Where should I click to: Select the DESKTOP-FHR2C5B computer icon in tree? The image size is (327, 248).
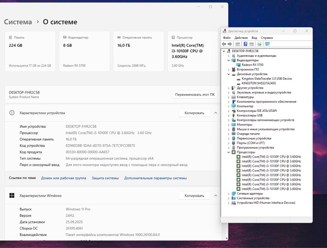click(x=229, y=51)
